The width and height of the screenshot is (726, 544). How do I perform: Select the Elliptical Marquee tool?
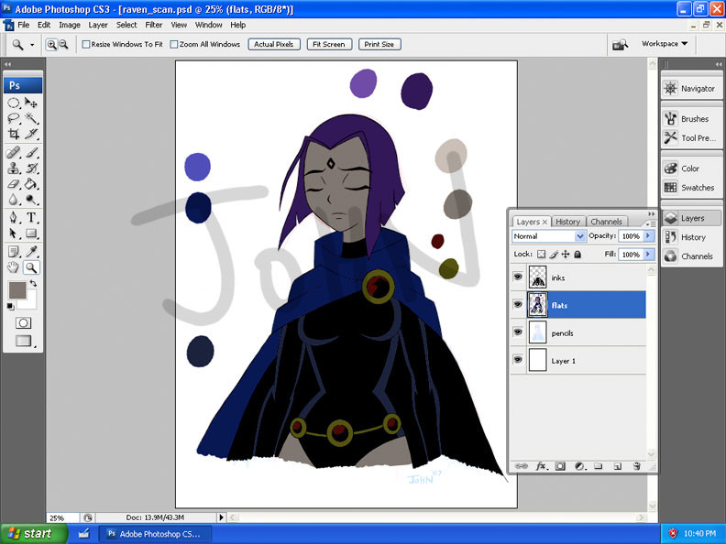tap(14, 103)
